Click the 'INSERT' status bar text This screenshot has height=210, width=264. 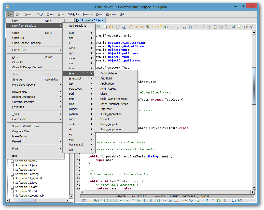tap(174, 196)
